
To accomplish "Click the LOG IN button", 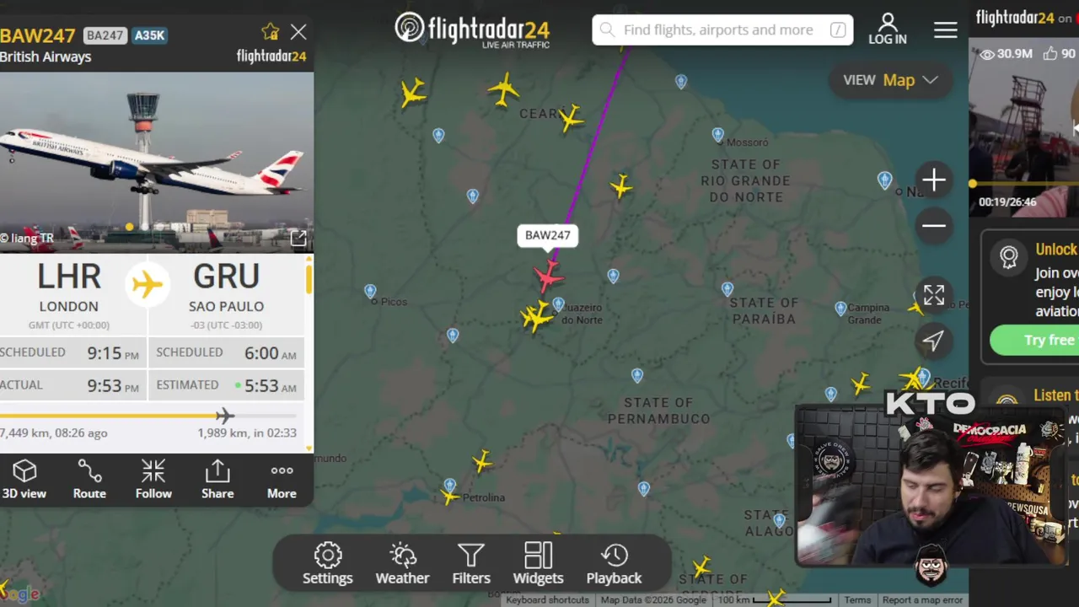I will point(888,29).
